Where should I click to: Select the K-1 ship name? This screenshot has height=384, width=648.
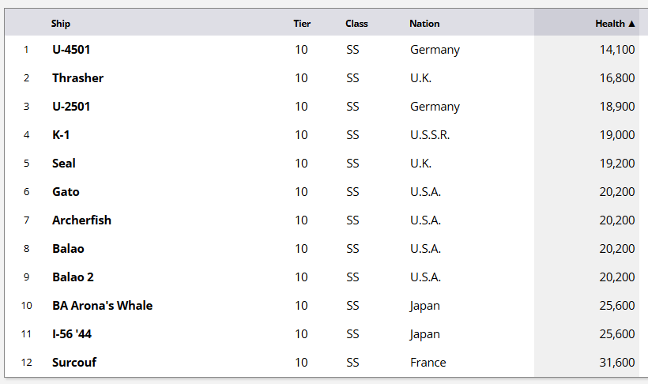[61, 135]
